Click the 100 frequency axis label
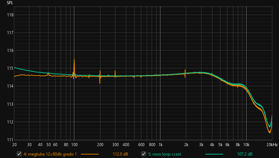The image size is (279, 158). [x=74, y=145]
